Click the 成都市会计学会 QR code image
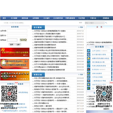 tap(104, 94)
